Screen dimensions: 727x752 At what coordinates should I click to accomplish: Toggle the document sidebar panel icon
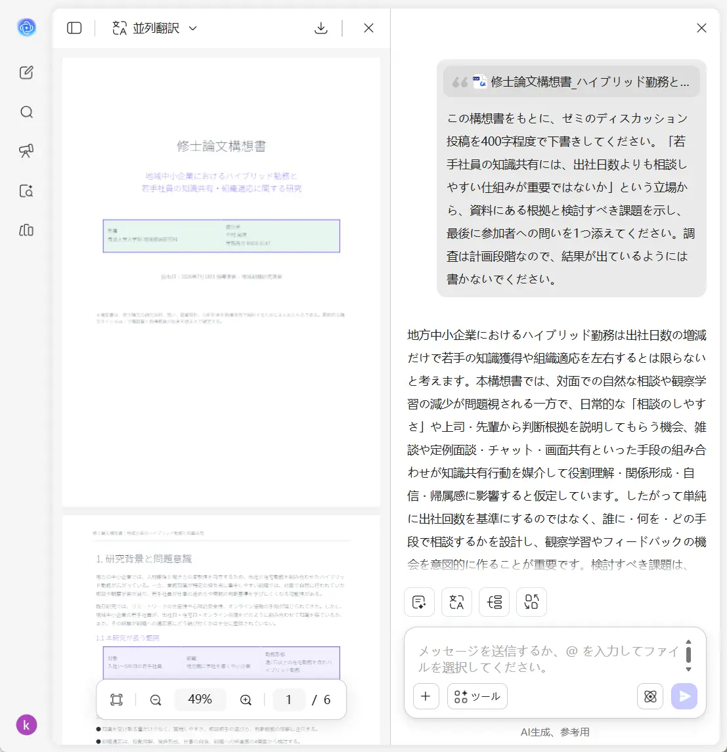(74, 28)
